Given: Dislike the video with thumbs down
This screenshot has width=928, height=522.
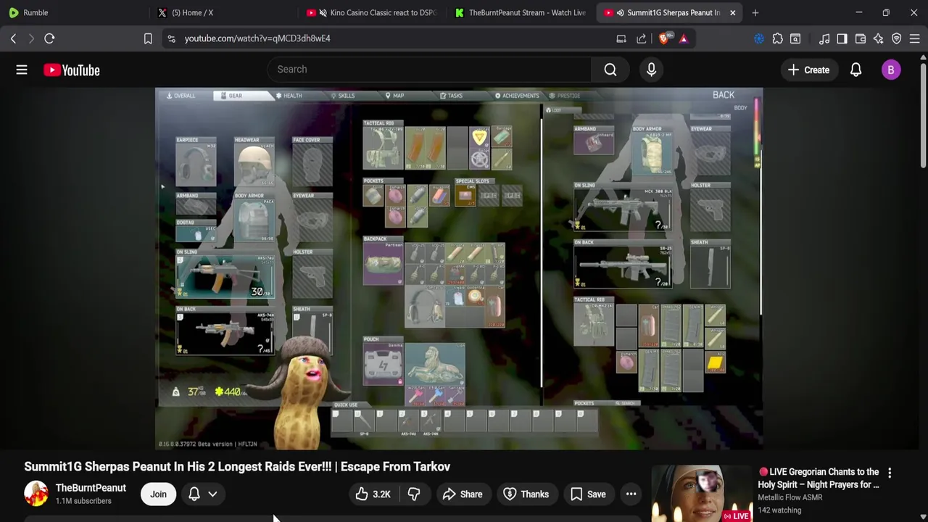Looking at the screenshot, I should click(x=414, y=494).
